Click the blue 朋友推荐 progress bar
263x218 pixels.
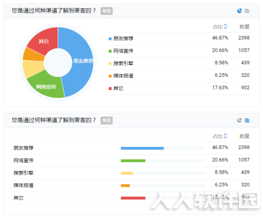click(142, 148)
